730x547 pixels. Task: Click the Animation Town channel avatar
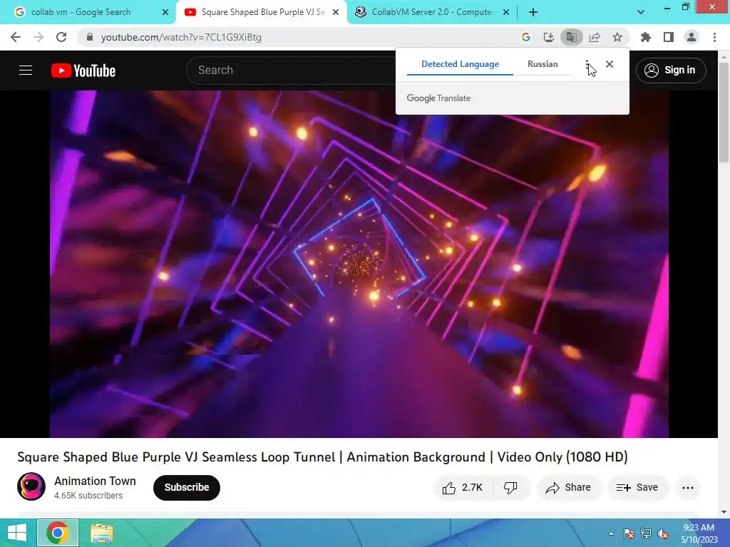pyautogui.click(x=31, y=486)
